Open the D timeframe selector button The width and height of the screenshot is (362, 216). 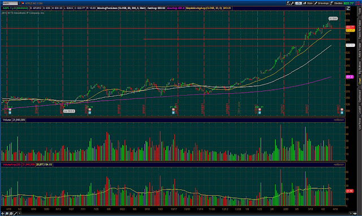point(299,3)
